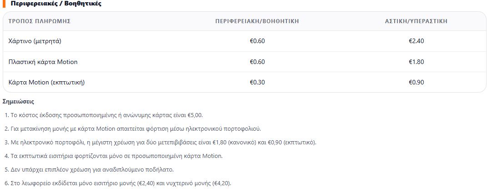The width and height of the screenshot is (492, 192).
Task: Click the "Περιφερειακές / Βοηθητικές" section heading
Action: tap(55, 4)
